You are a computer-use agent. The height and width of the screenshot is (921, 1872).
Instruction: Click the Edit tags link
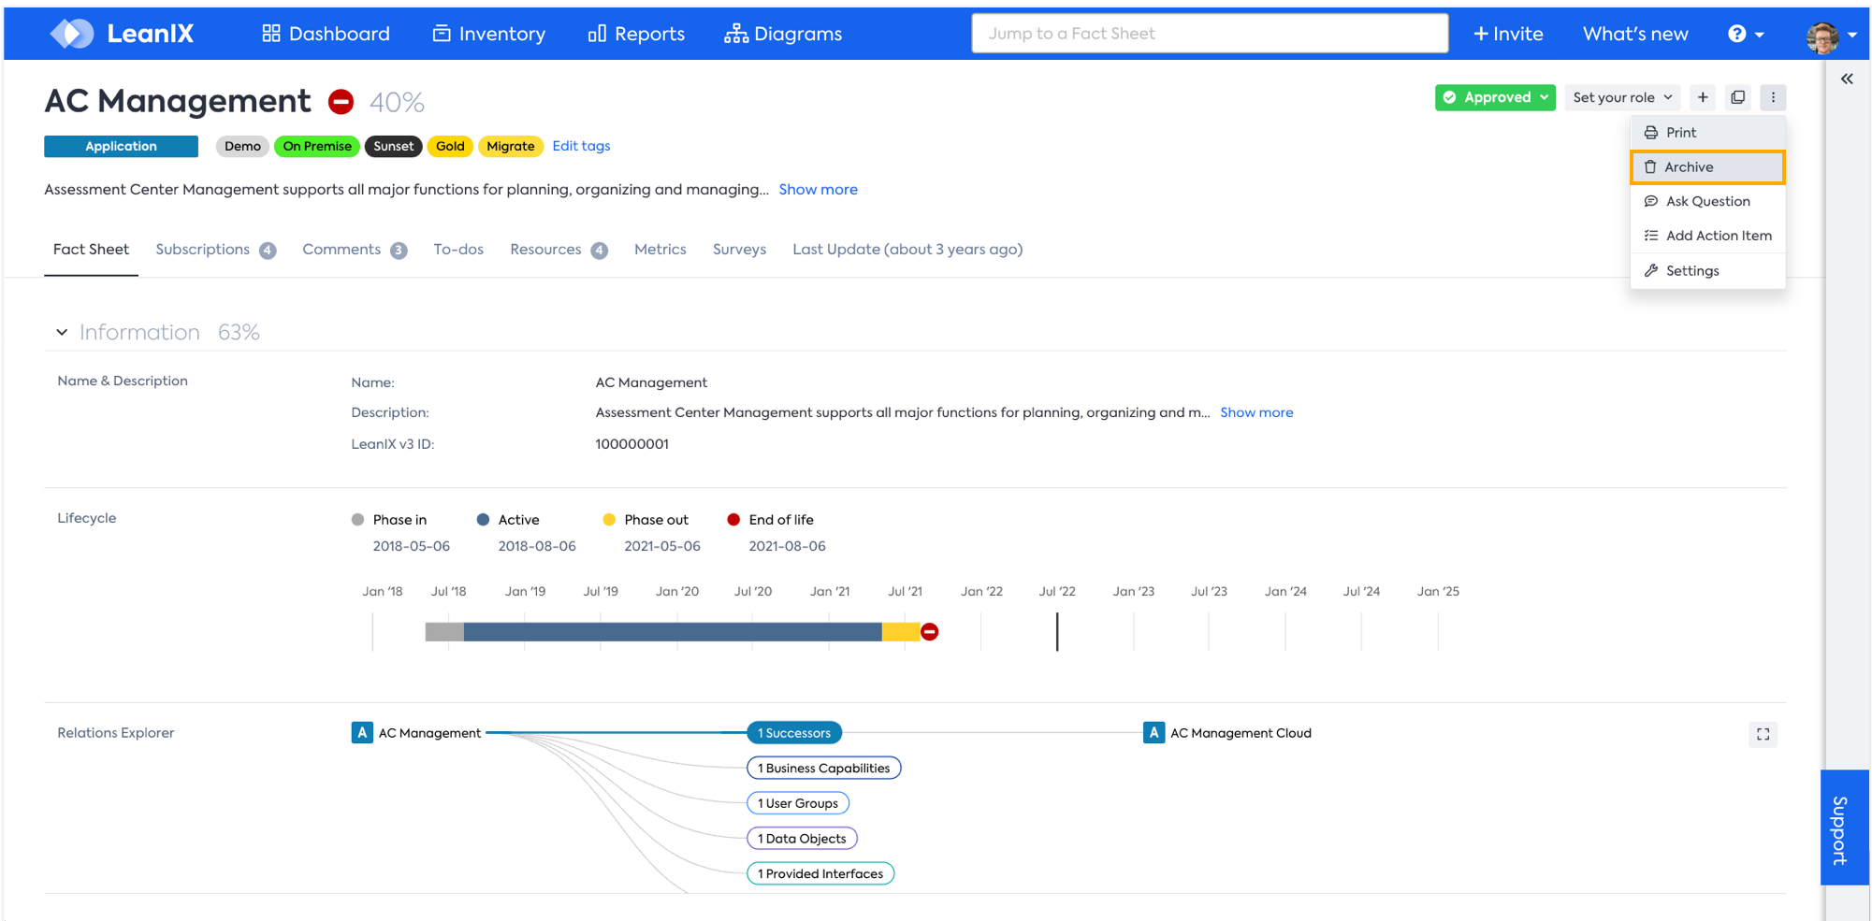click(x=581, y=146)
